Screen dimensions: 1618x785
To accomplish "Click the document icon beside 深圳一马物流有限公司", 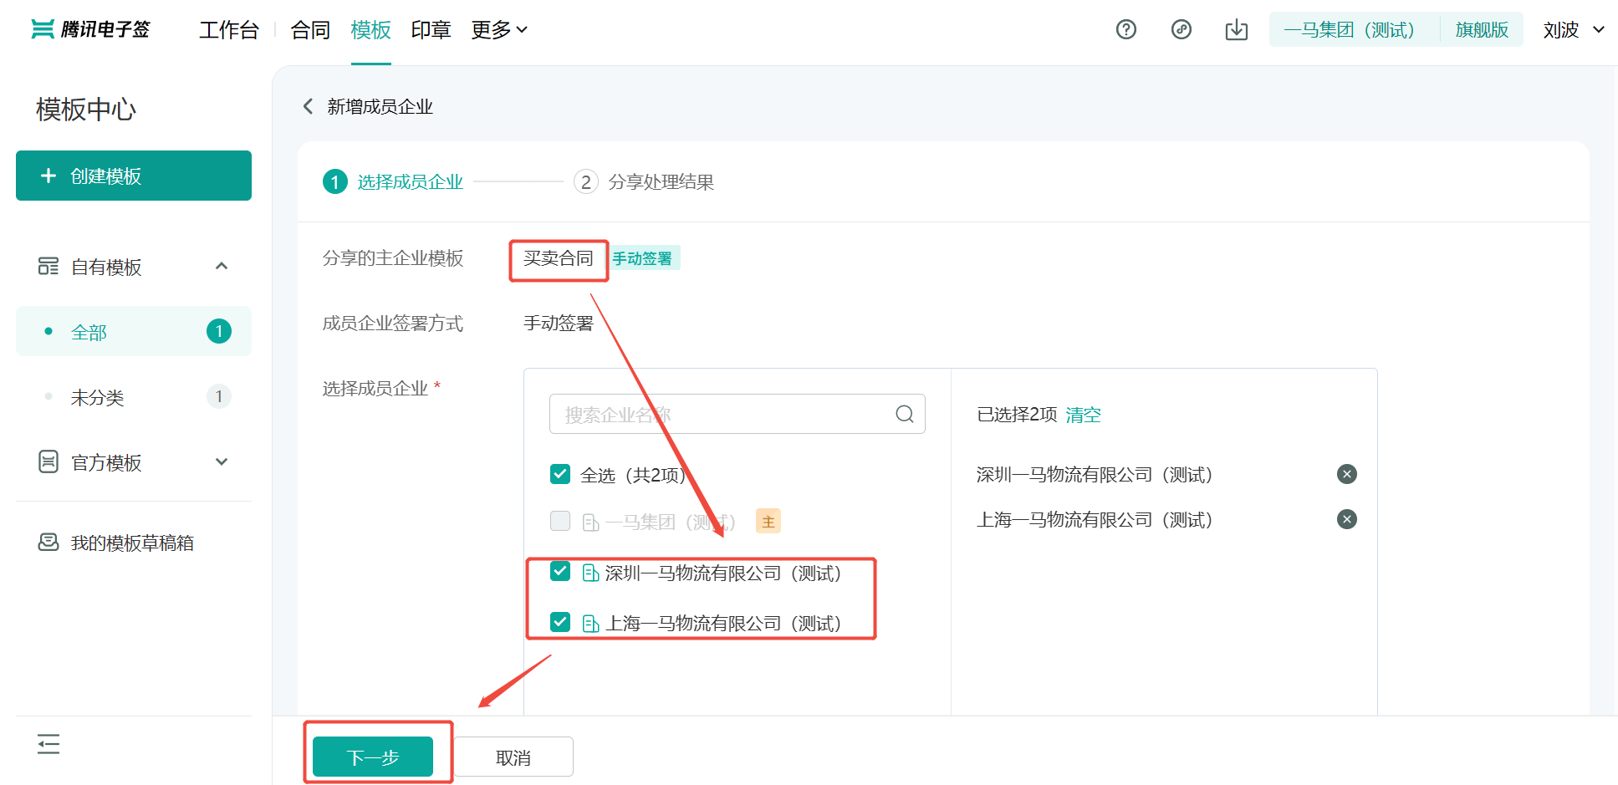I will tap(590, 573).
